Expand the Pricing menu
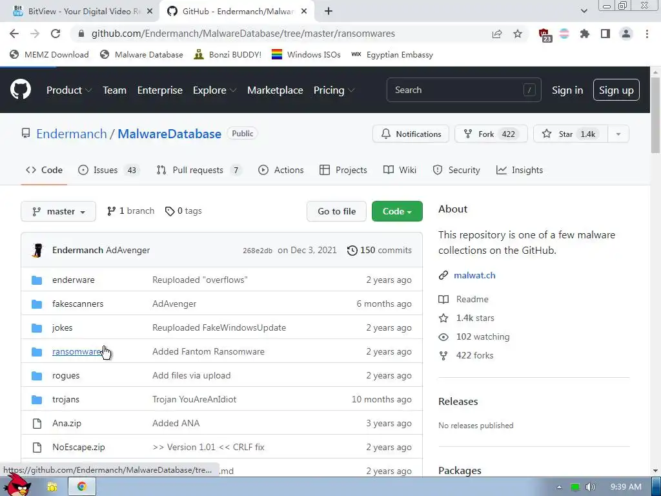The height and width of the screenshot is (496, 661). 334,90
